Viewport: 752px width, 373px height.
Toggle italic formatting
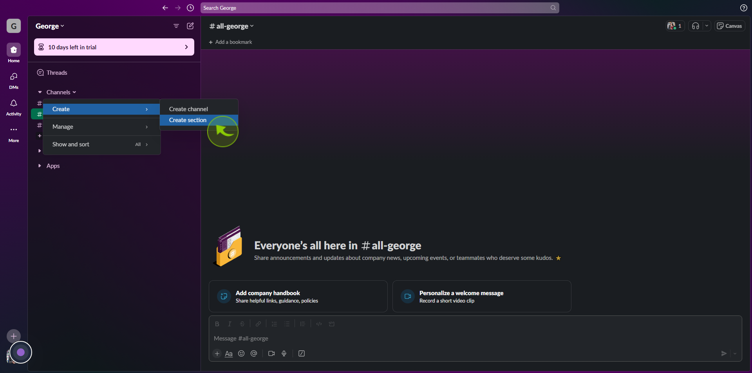(x=230, y=324)
